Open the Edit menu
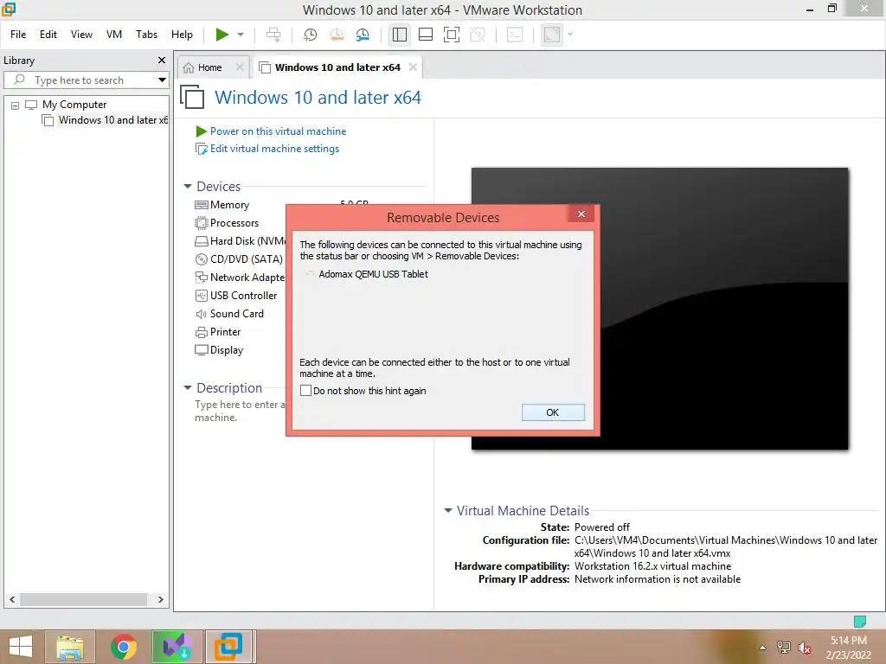Image resolution: width=886 pixels, height=664 pixels. point(48,35)
